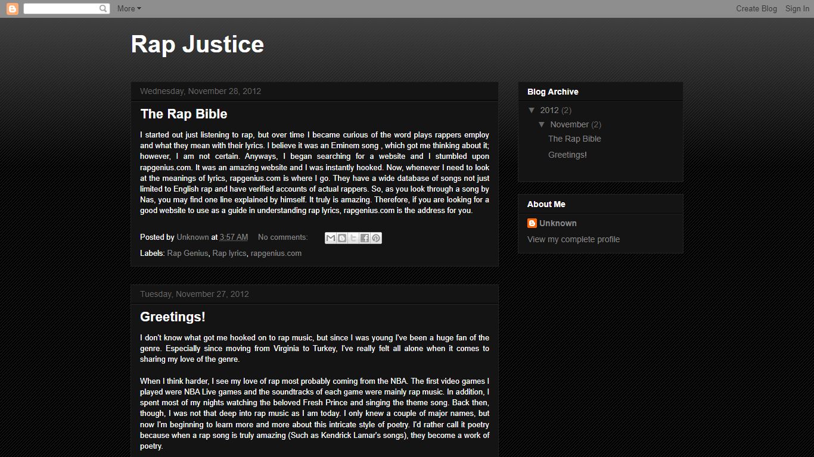Share the post to Twitter icon
Screen dimensions: 814x457
coord(353,238)
